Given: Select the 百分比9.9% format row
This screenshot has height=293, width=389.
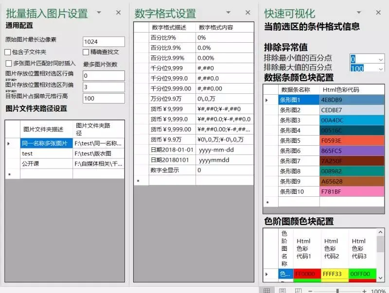Looking at the screenshot, I should pos(194,48).
